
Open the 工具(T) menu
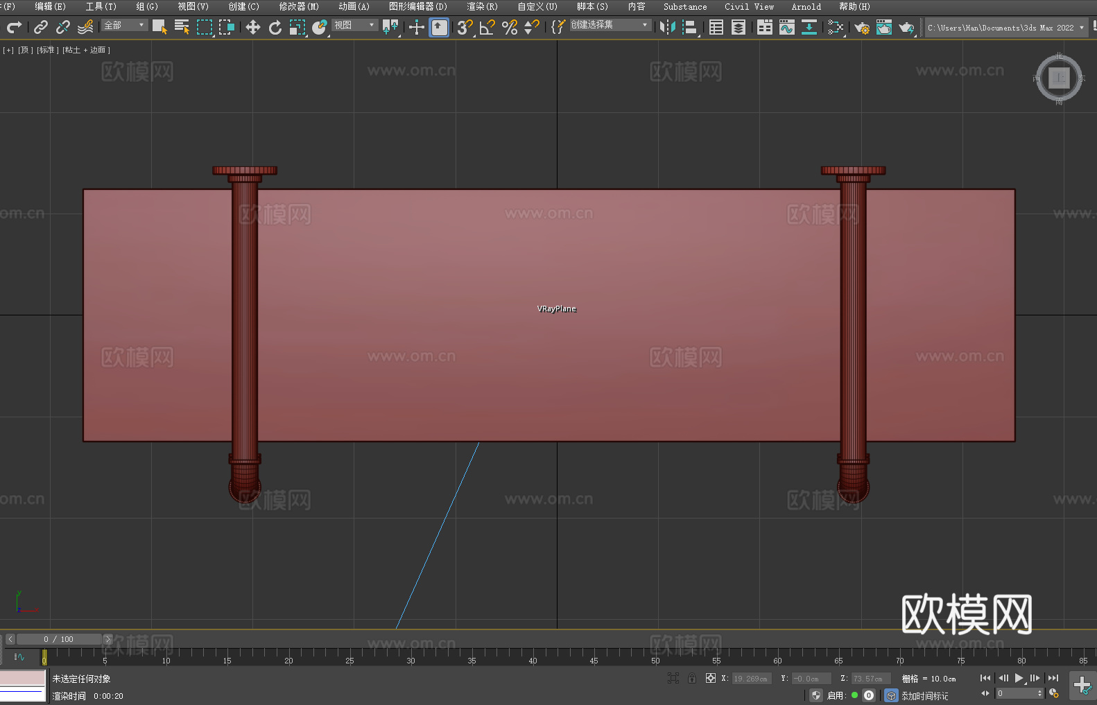point(101,6)
